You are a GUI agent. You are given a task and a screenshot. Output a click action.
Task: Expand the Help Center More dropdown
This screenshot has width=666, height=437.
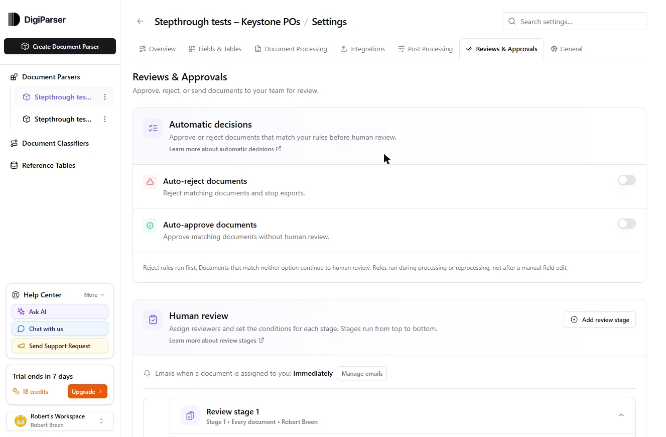tap(94, 295)
